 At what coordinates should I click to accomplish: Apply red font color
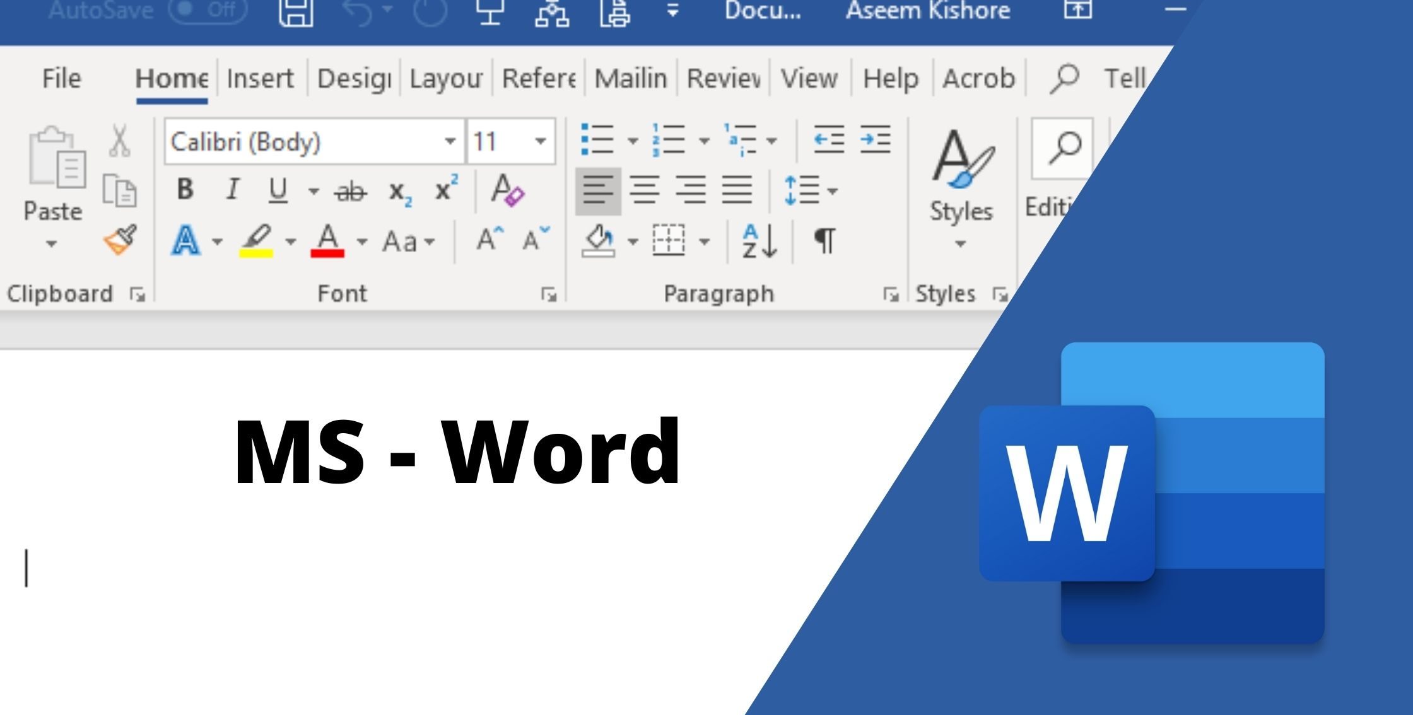pos(327,241)
